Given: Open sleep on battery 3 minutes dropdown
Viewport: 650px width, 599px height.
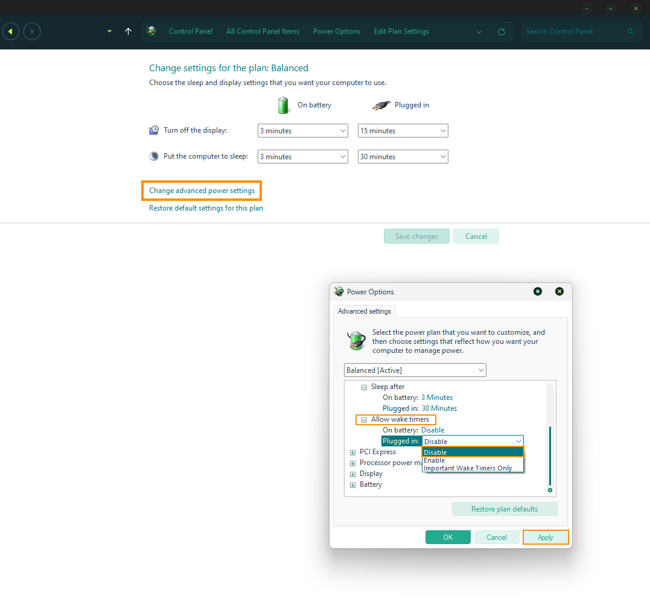Looking at the screenshot, I should click(x=302, y=157).
